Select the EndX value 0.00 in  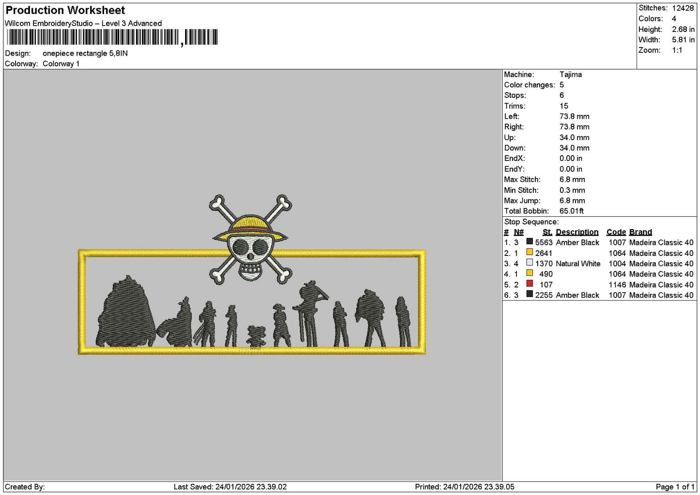click(x=571, y=159)
